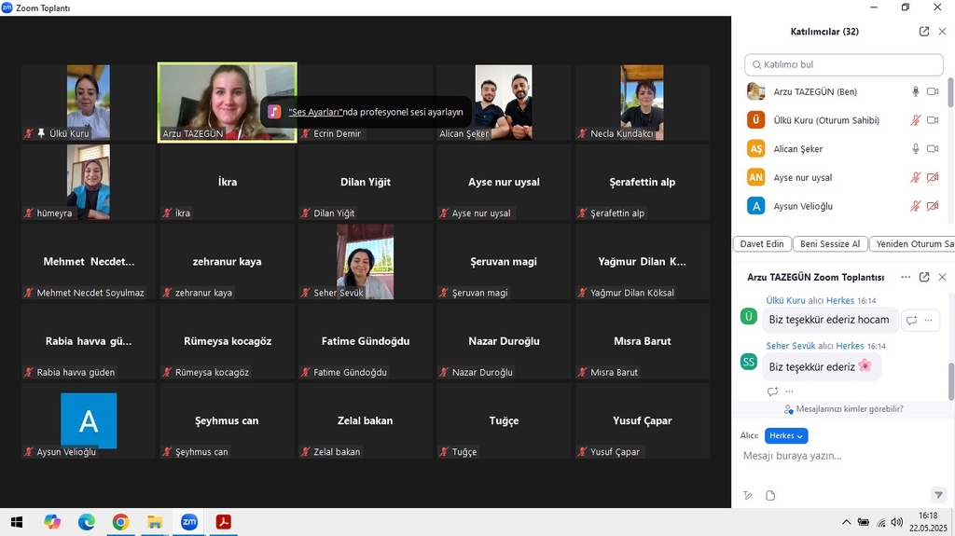
Task: Toggle Alican Şeker's microphone icon
Action: pyautogui.click(x=916, y=149)
